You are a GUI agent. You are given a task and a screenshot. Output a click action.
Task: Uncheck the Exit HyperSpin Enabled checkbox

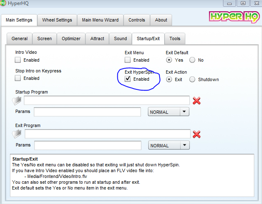click(128, 79)
